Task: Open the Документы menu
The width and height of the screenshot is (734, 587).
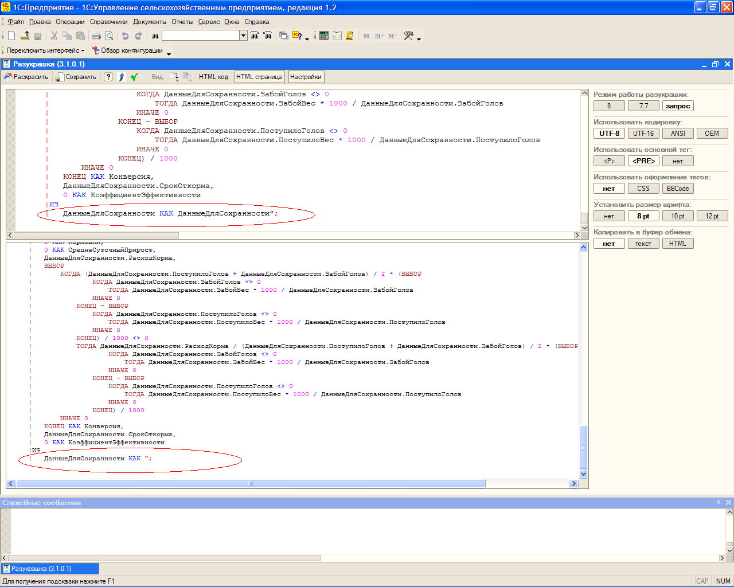Action: [x=150, y=22]
